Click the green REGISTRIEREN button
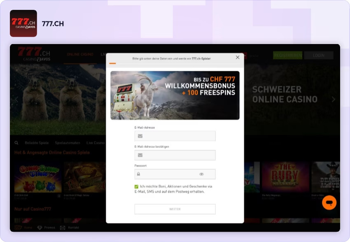 pyautogui.click(x=287, y=55)
